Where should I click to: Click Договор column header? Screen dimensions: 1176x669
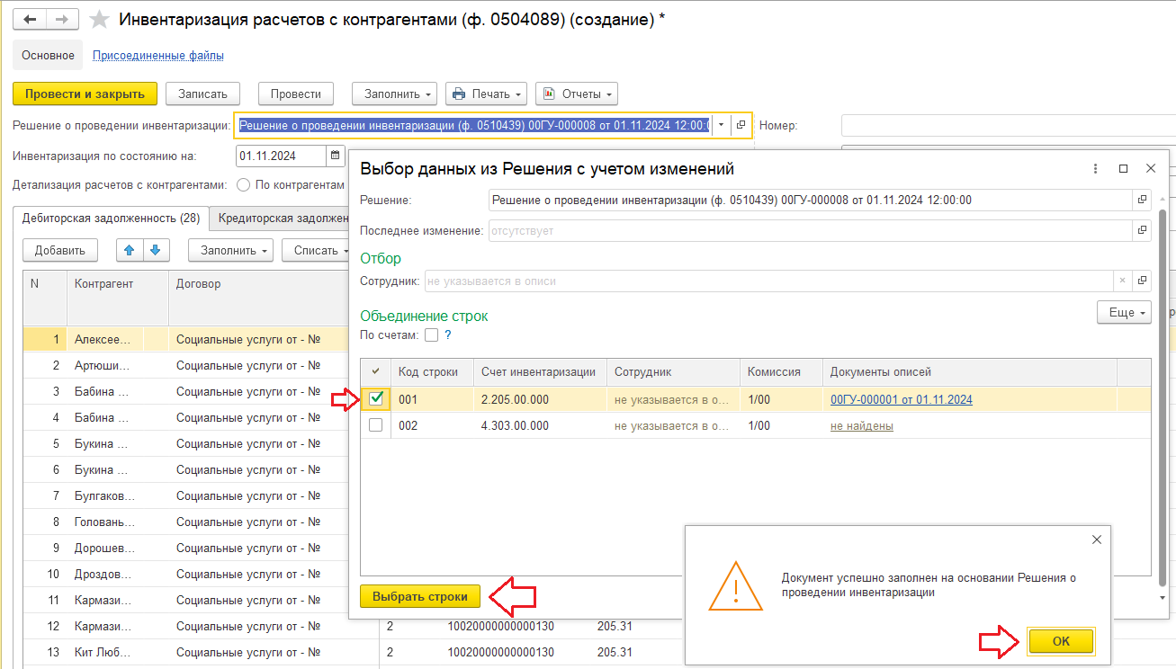coord(258,298)
